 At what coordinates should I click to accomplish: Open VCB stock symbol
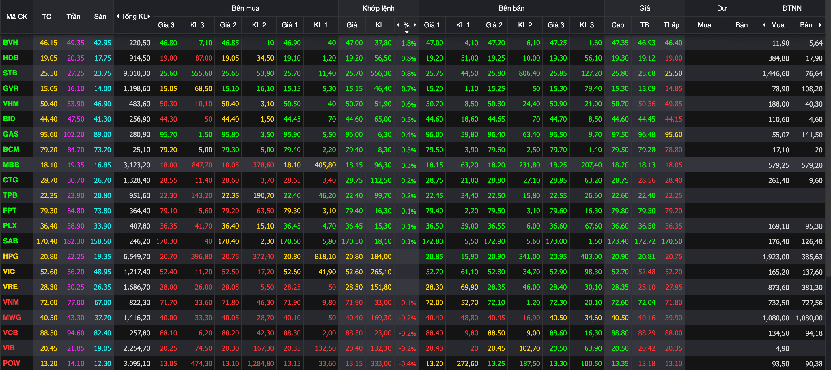pyautogui.click(x=10, y=333)
